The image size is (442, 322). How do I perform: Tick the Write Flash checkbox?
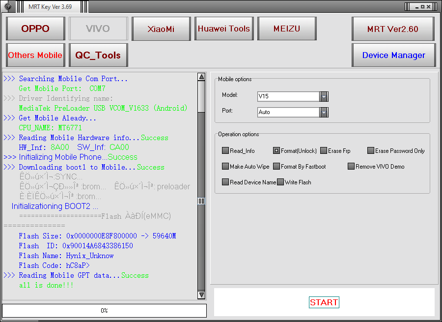[x=280, y=182]
